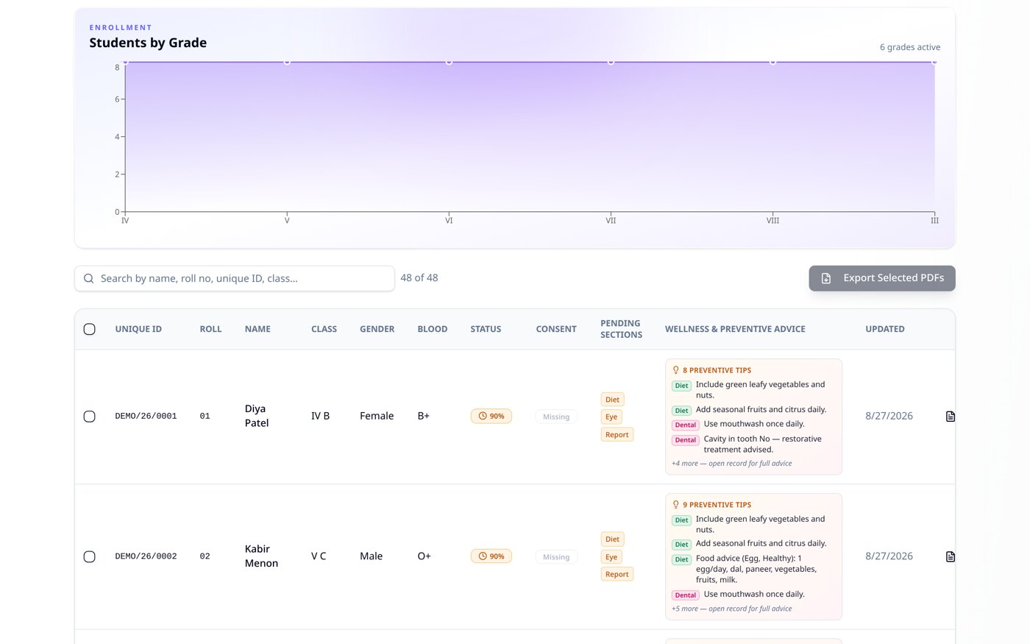
Task: Sort by the Status column header
Action: [x=486, y=329]
